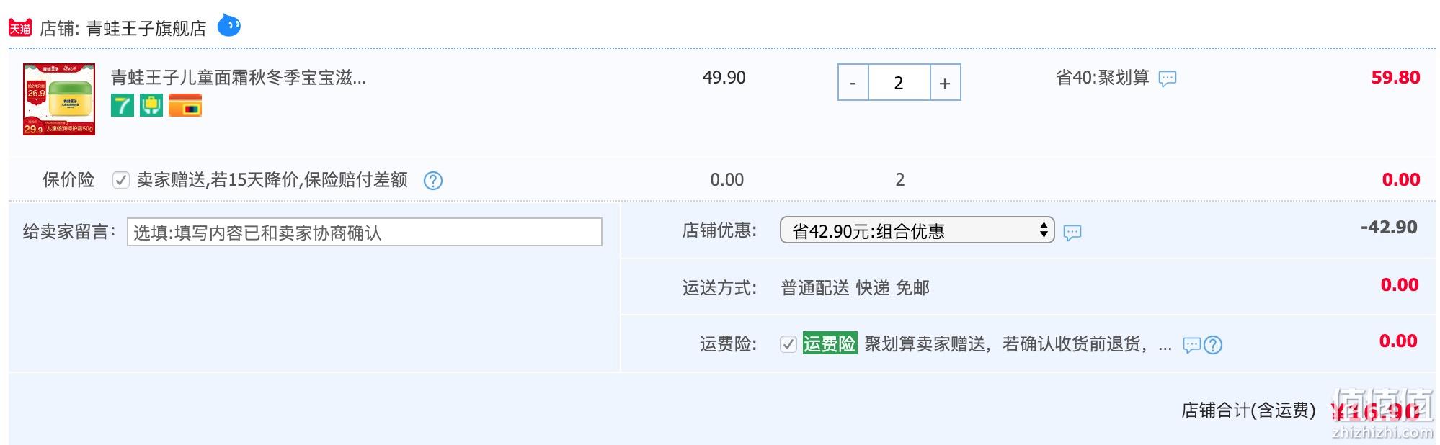The image size is (1440, 445).
Task: Click the green 7-day return badge
Action: click(x=123, y=105)
